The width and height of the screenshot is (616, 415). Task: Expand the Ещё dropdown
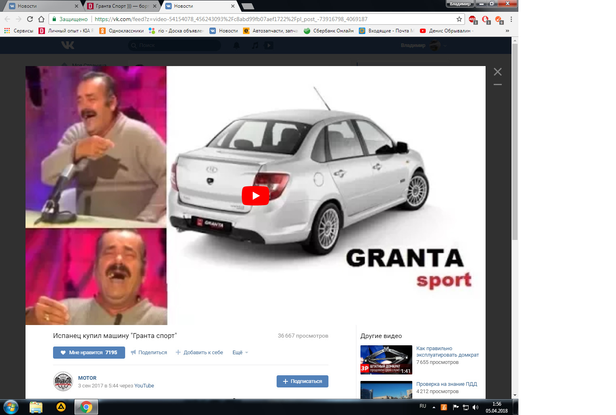point(240,353)
